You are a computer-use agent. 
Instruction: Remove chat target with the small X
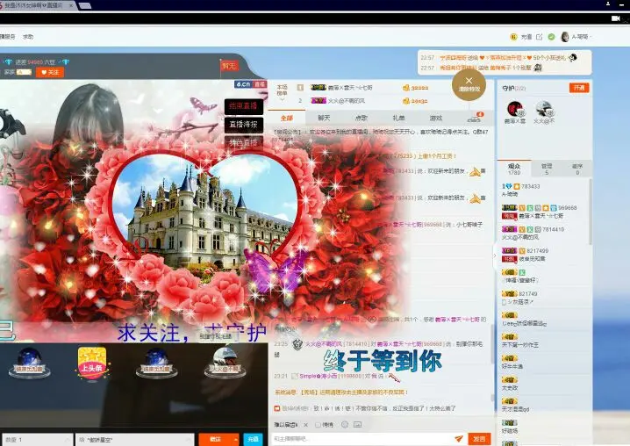coord(305,425)
